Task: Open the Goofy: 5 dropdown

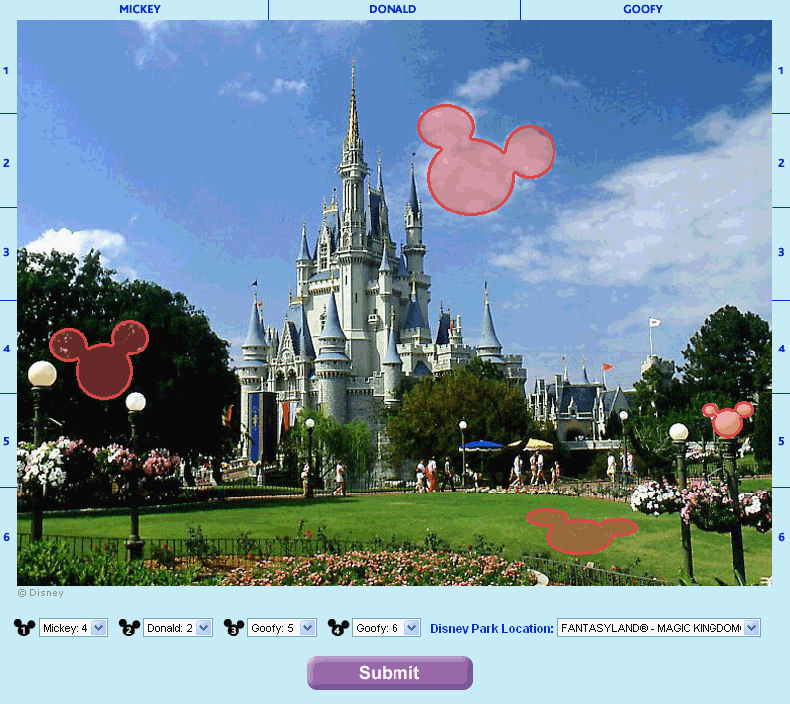Action: tap(282, 628)
